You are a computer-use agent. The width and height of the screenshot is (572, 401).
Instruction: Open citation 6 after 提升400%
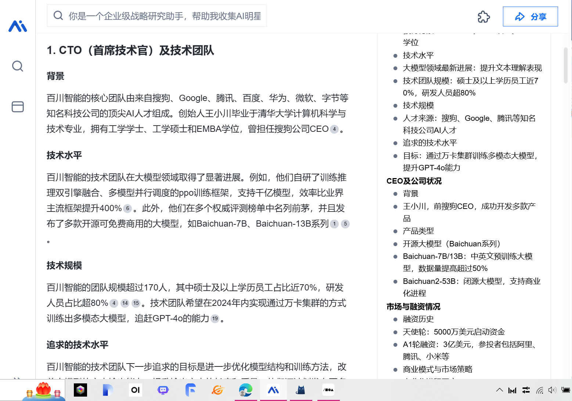pos(127,209)
